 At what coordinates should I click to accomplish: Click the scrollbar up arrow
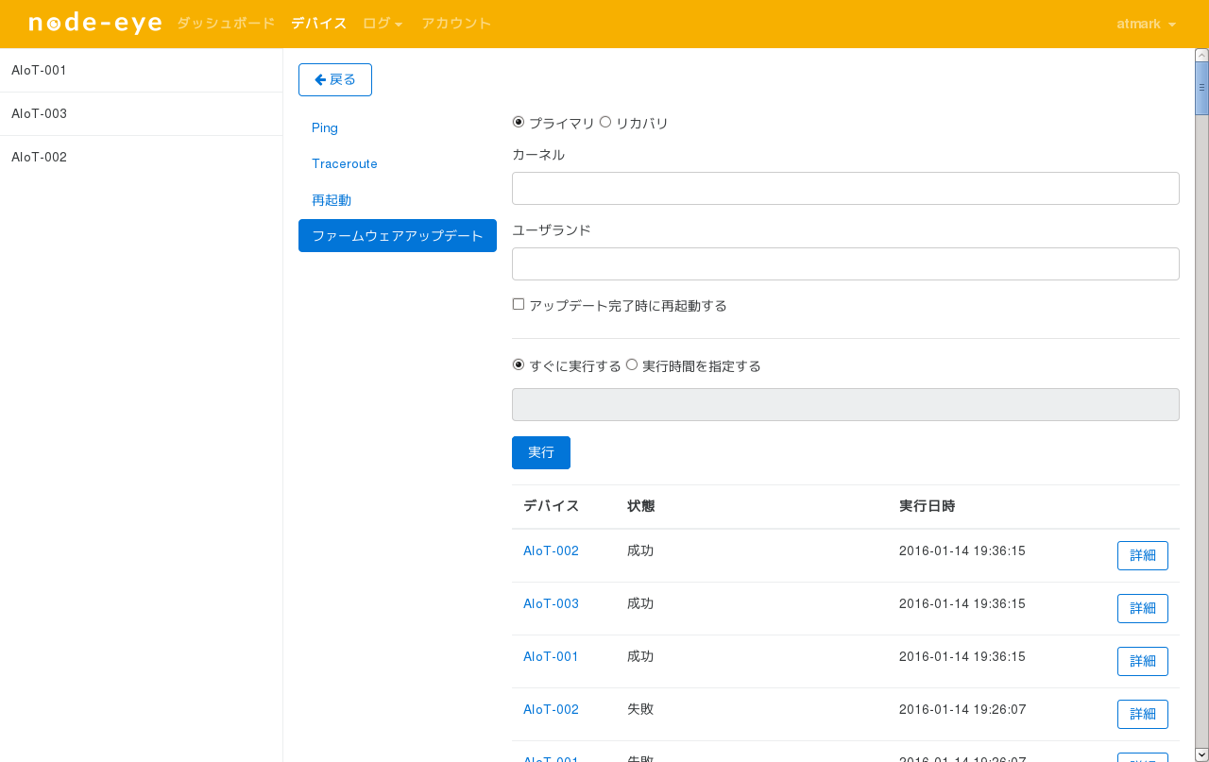(1201, 55)
